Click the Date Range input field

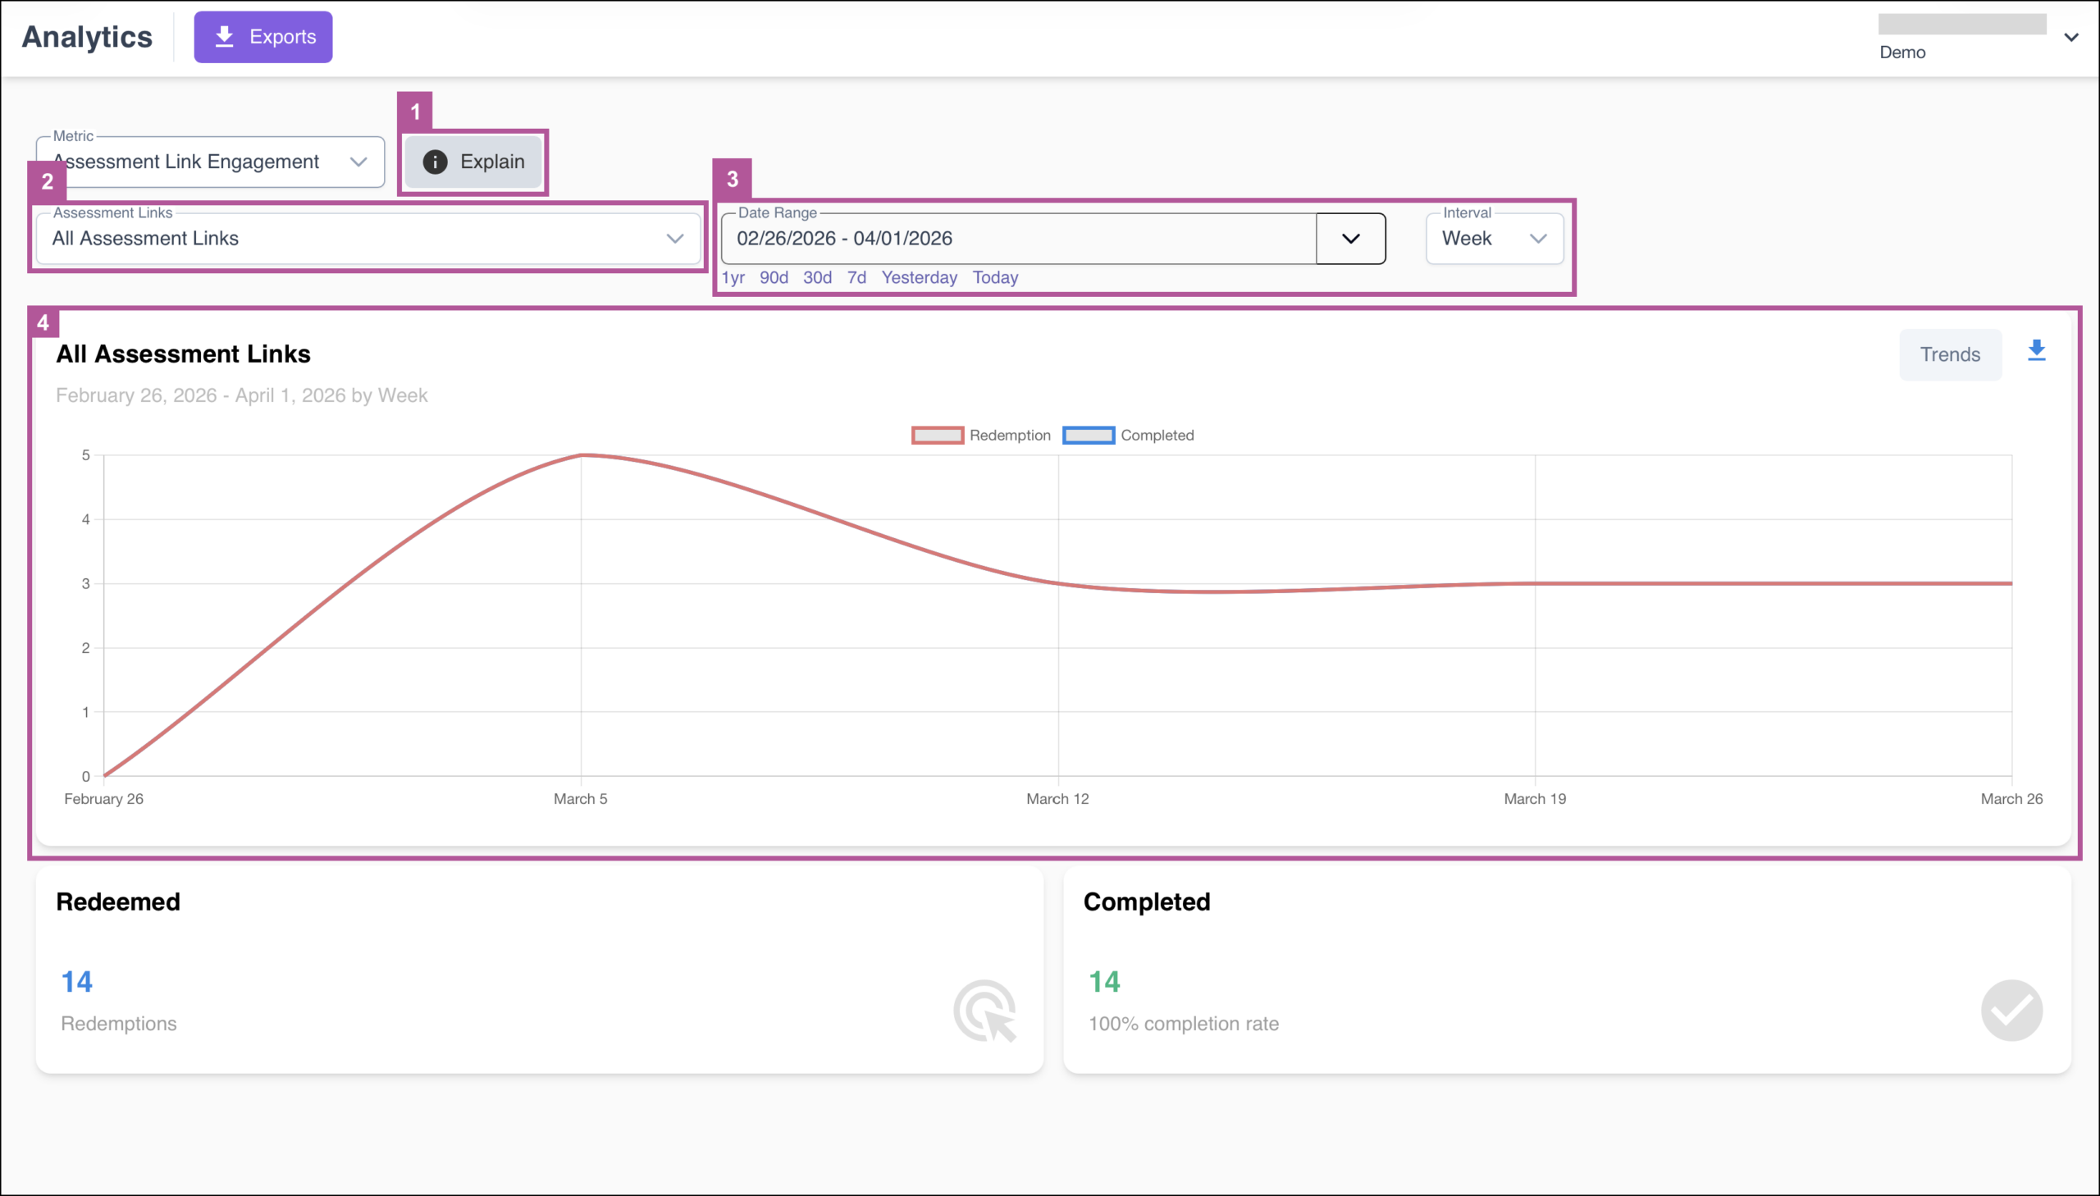(x=1018, y=238)
